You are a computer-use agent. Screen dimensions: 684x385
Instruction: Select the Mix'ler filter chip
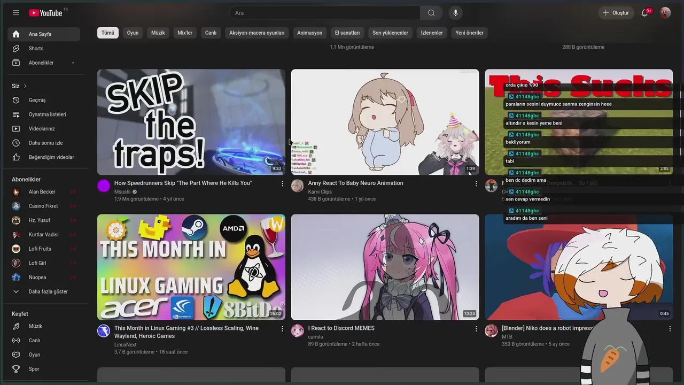coord(185,33)
